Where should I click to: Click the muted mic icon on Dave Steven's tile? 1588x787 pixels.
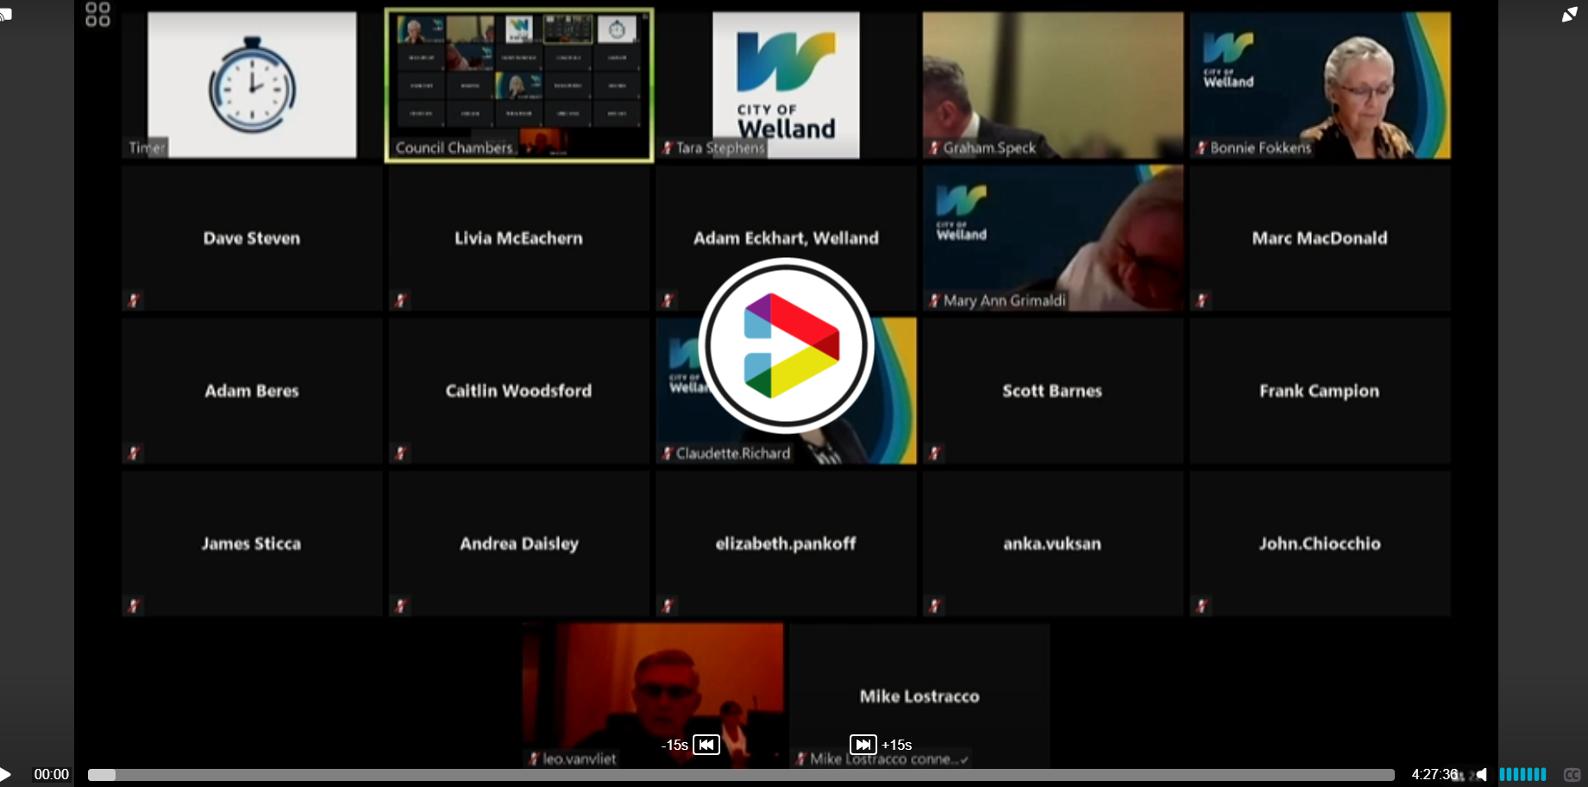pos(134,300)
